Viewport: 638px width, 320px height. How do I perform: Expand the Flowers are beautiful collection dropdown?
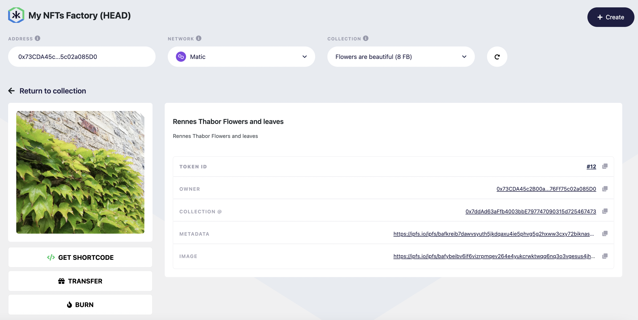tap(401, 57)
